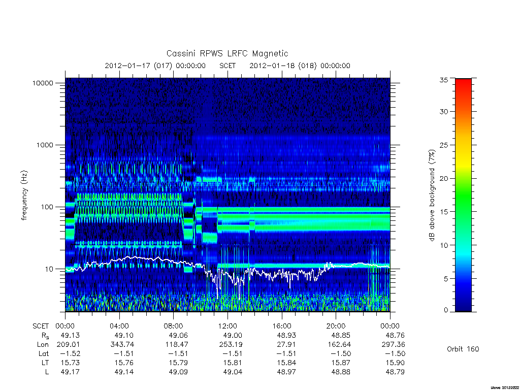Click the Rs value 48.76
Viewport: 520px width, 390px height.
pos(395,335)
